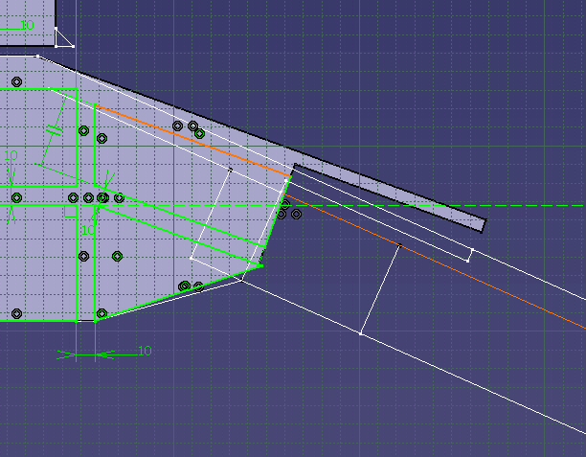Select the 10 dimension with opposing arrows below the sketch
The image size is (586, 457).
point(145,351)
